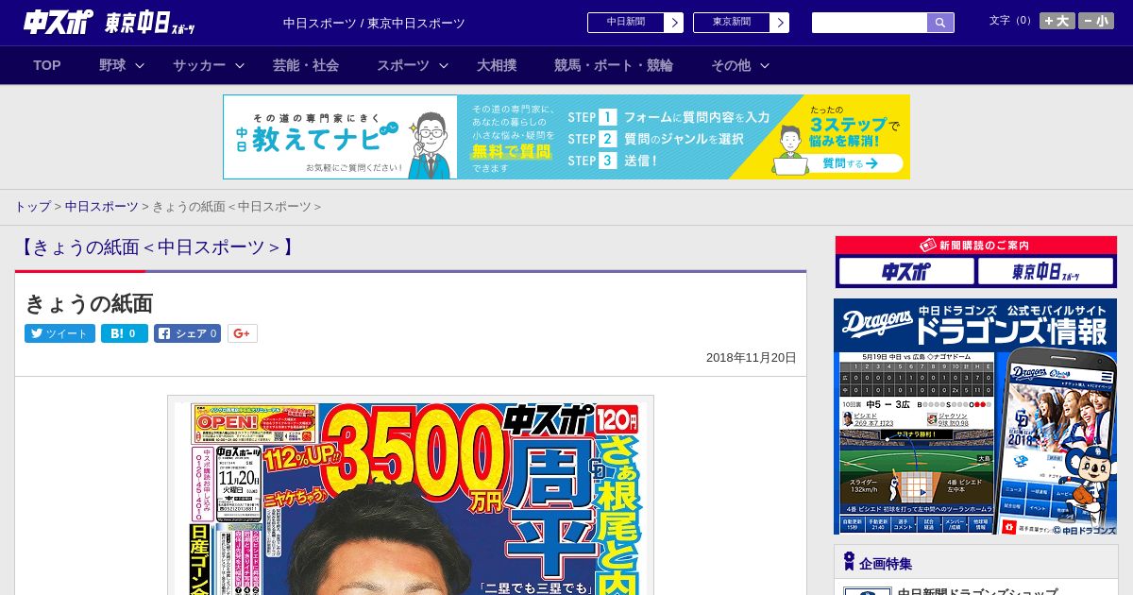The image size is (1133, 595).
Task: Click the 2018年11月20日 date text
Action: pyautogui.click(x=752, y=358)
